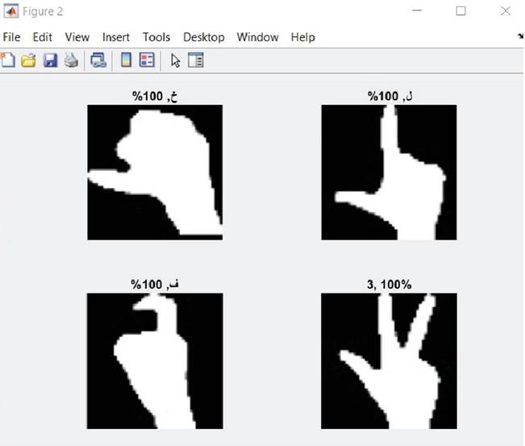Click the top-right subplot title with ل
525x446 pixels.
390,97
